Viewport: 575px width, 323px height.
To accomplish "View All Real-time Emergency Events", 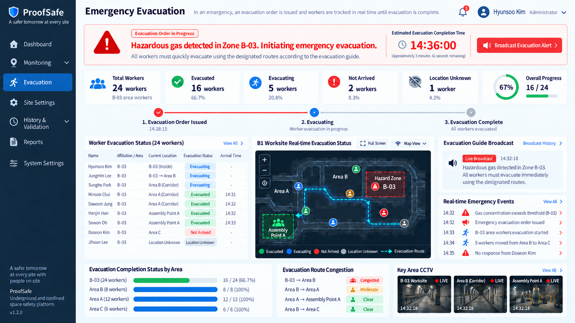I will coord(553,201).
